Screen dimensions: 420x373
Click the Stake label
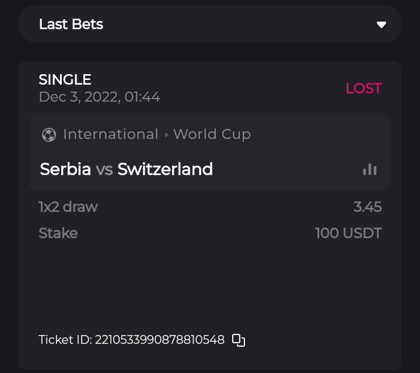tap(58, 233)
